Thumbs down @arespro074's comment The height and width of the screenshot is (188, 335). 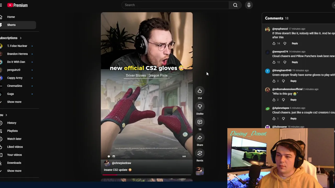click(285, 62)
